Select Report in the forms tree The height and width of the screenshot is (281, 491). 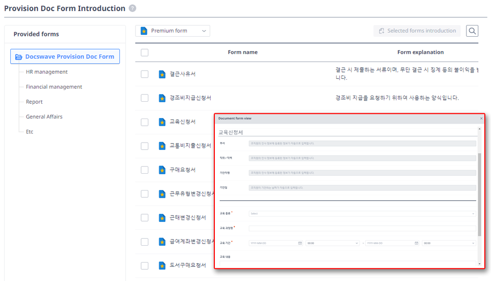pos(34,102)
